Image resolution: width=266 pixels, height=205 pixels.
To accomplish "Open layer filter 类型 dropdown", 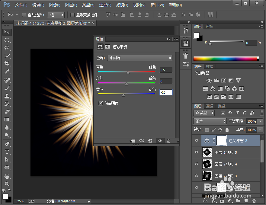I will [204, 113].
